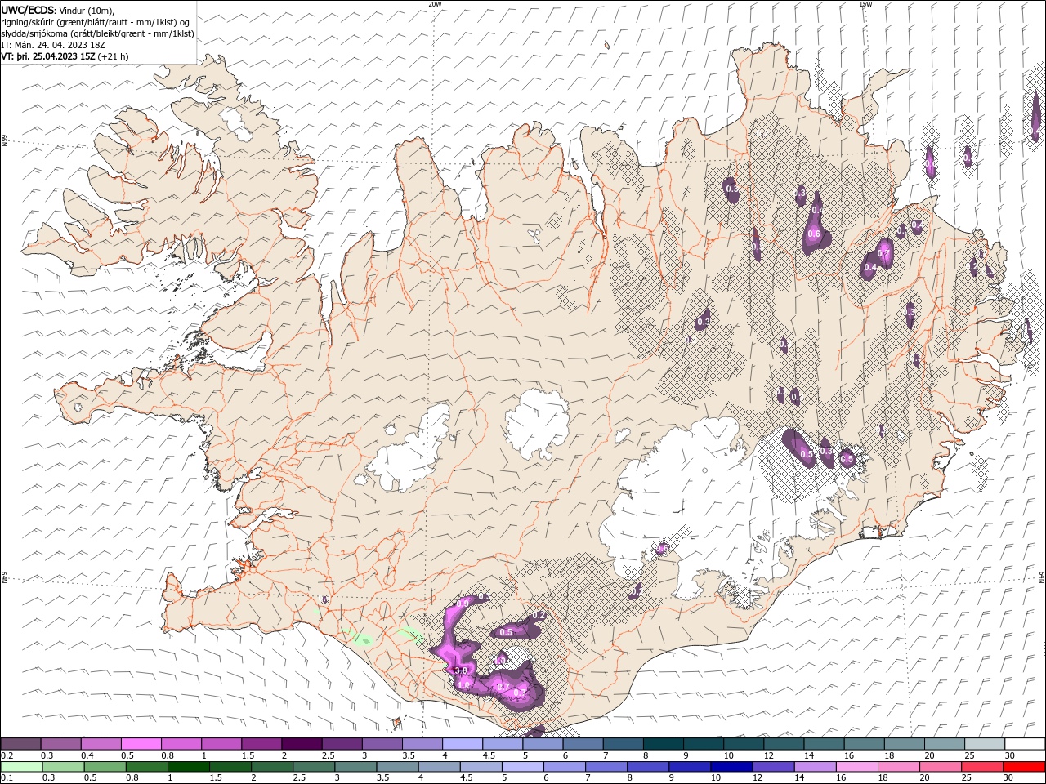Pick the navy blue bottom-row swatch between 10 and 12
This screenshot has width=1046, height=784.
pos(731,767)
